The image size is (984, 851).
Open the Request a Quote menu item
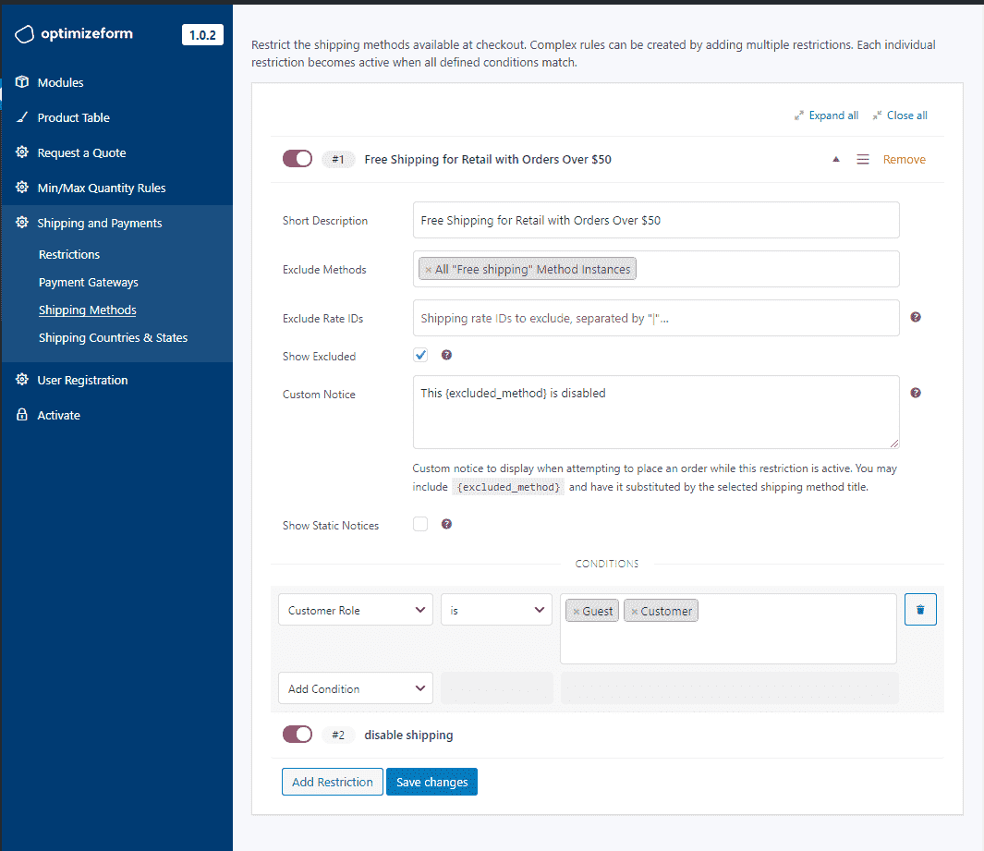point(81,152)
